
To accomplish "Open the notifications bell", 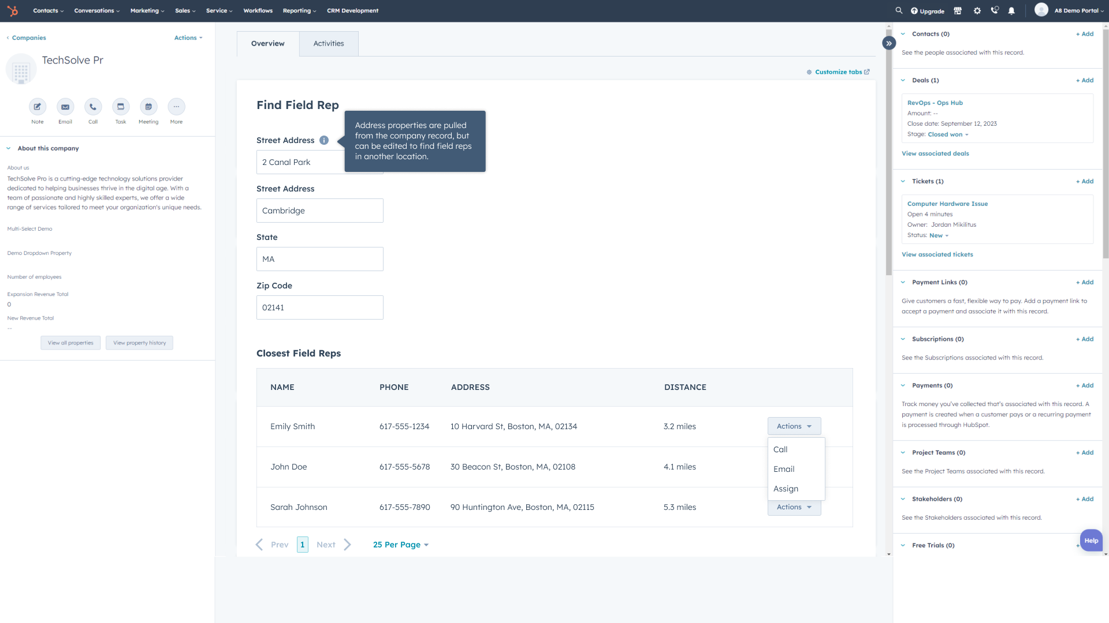I will pos(1011,10).
